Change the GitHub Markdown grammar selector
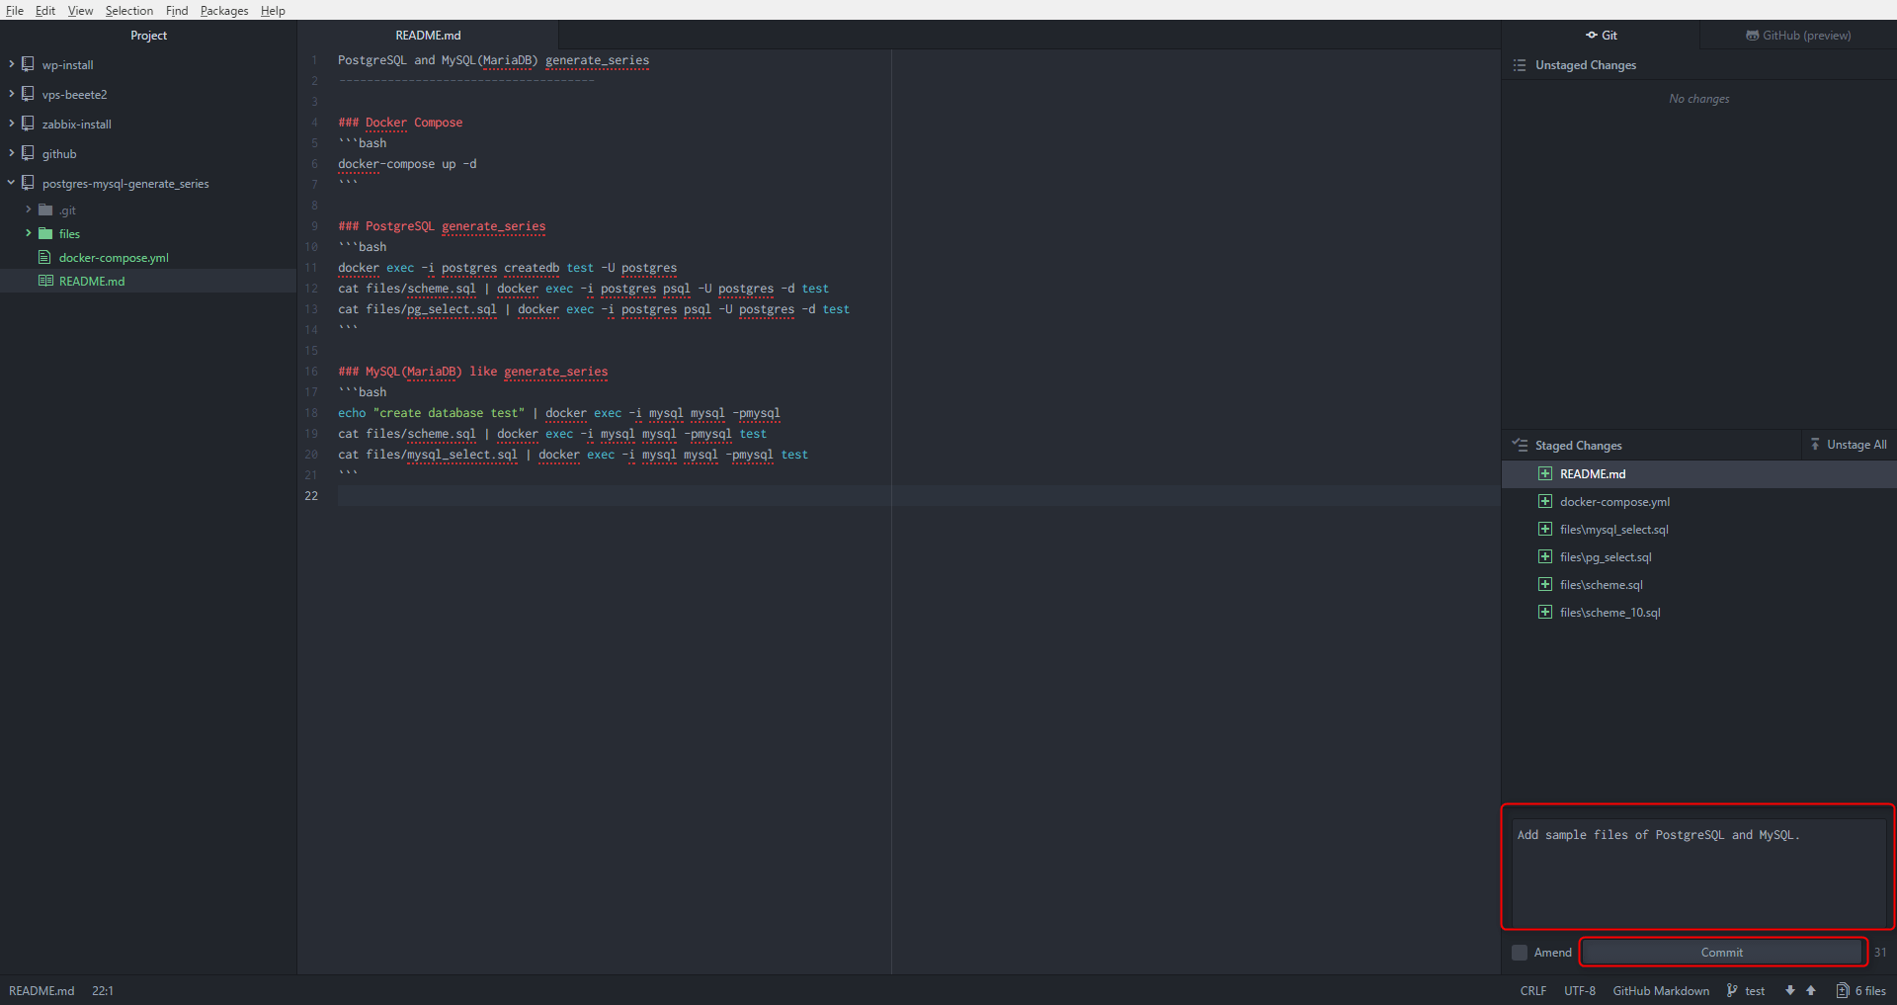1897x1005 pixels. [x=1660, y=990]
